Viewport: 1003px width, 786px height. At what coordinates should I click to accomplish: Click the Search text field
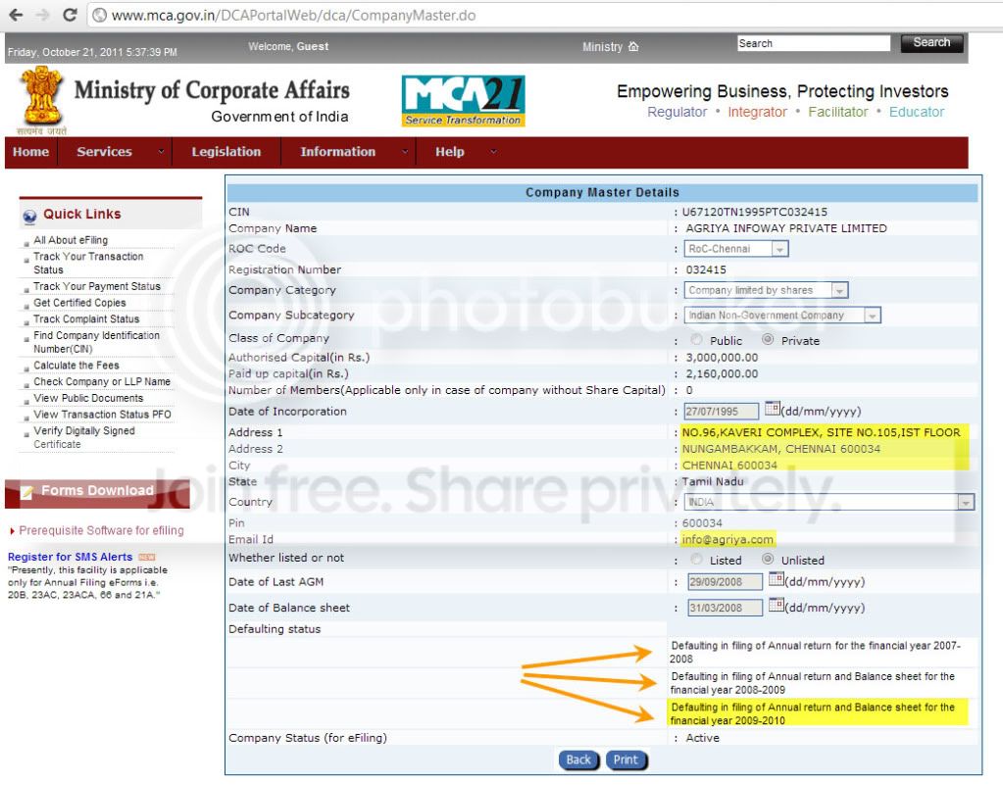(x=813, y=43)
